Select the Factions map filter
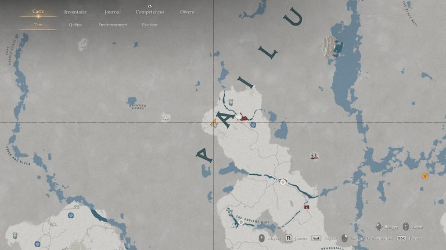The image size is (446, 250). (x=150, y=25)
